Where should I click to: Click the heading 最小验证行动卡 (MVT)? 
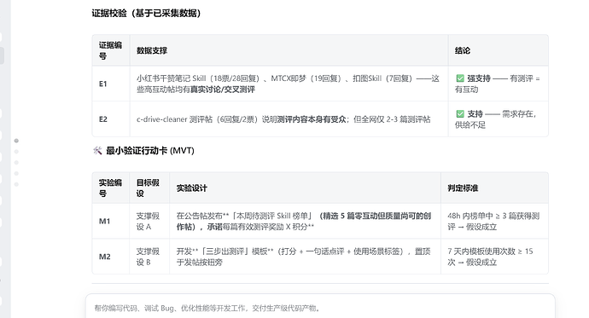(150, 151)
